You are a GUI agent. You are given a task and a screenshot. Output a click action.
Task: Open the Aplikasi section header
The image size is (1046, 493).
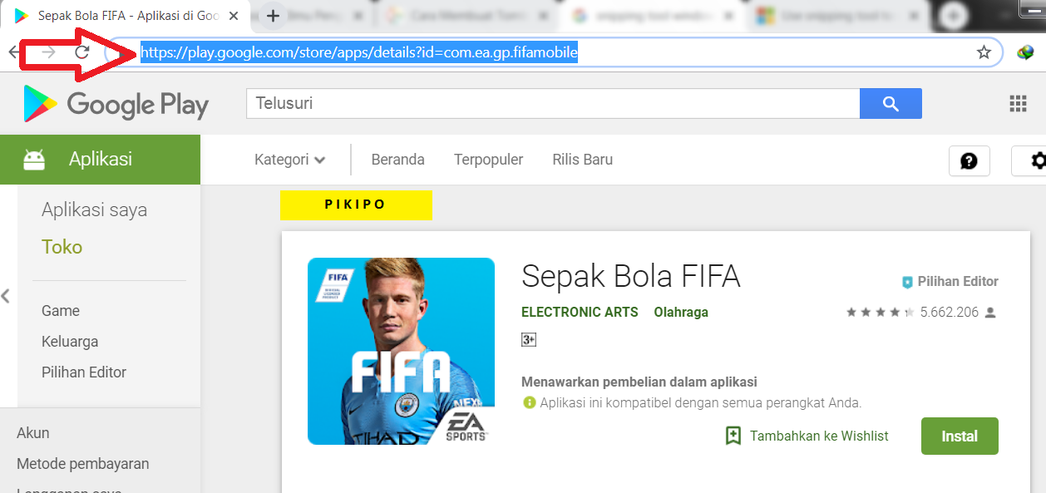coord(100,160)
